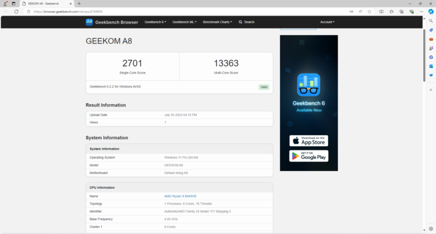Viewport: 436px width, 234px height.
Task: Click the Default string A8 motherboard value
Action: pos(176,173)
